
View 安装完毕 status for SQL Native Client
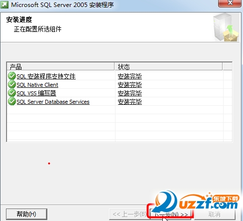[130, 85]
